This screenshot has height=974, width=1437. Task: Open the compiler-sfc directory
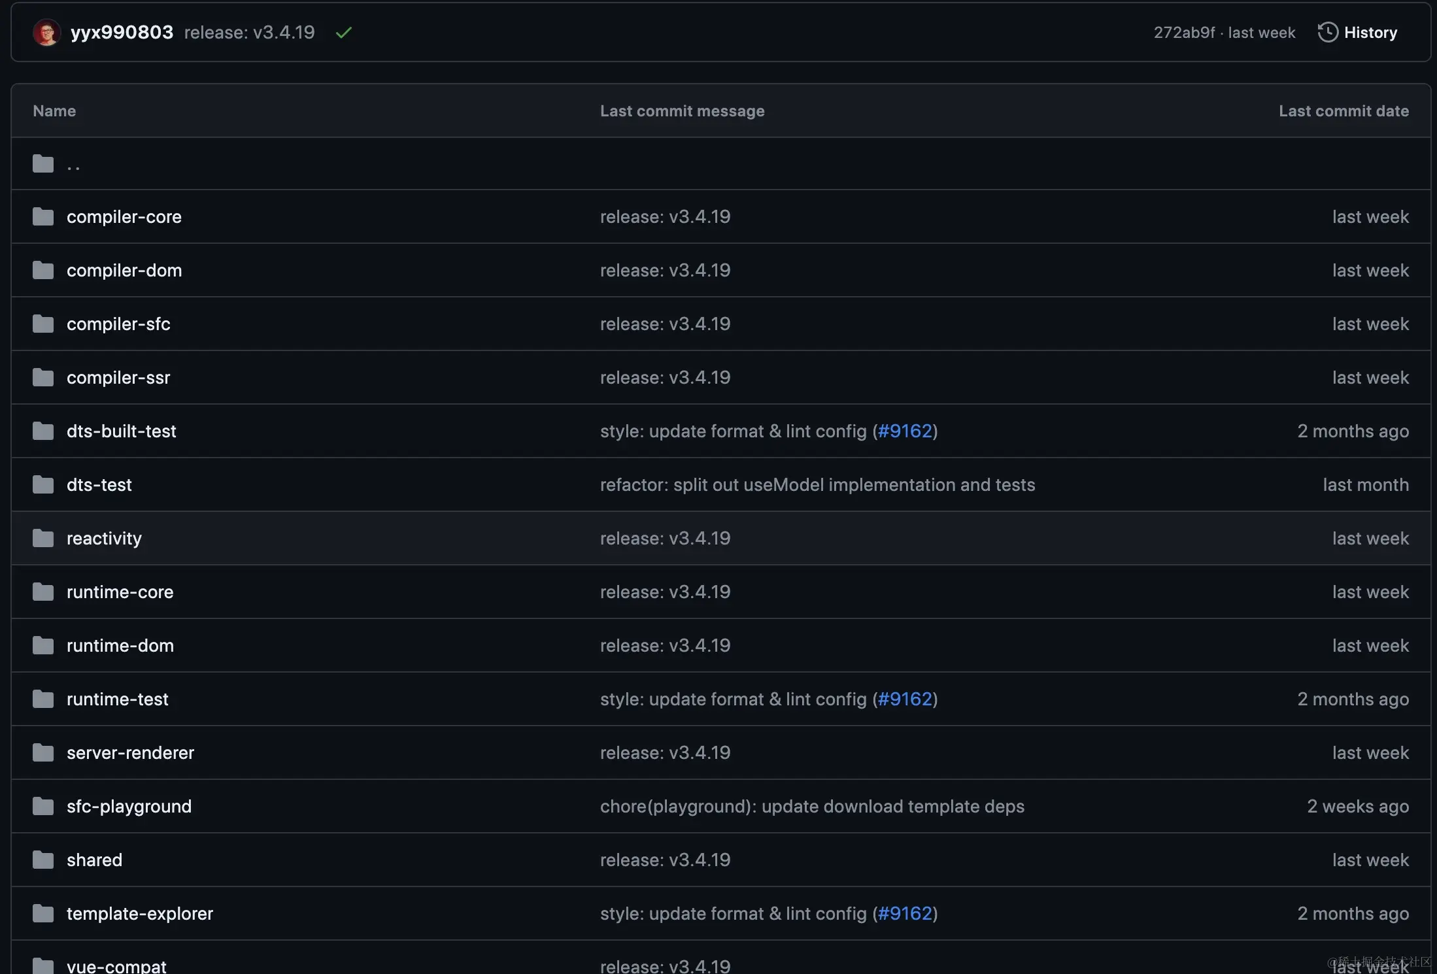[118, 324]
